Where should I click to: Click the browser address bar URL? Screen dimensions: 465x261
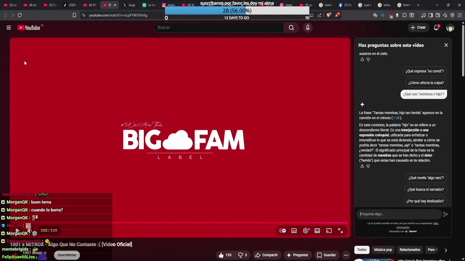[x=118, y=15]
